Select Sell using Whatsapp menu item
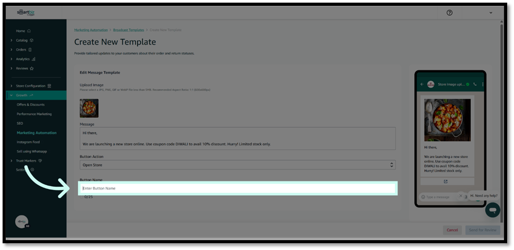 [x=33, y=151]
